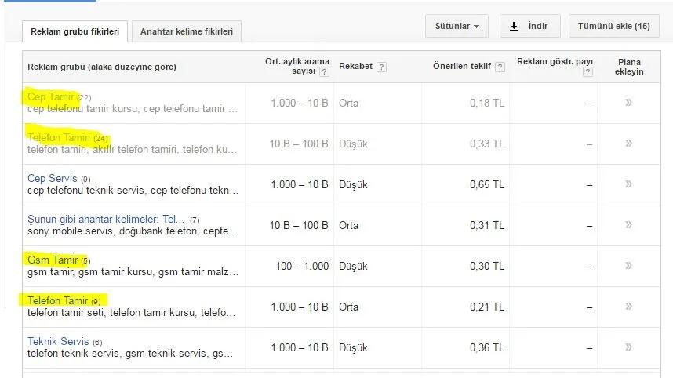The height and width of the screenshot is (378, 673).
Task: Click the 0,65 TL bid value
Action: [x=487, y=184]
